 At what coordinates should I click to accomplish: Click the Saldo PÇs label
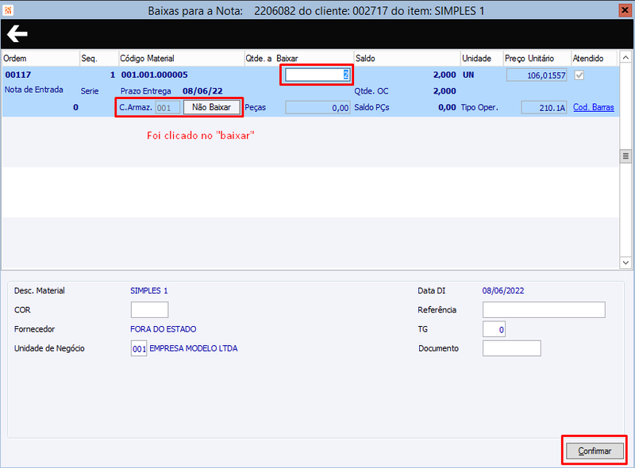(x=371, y=108)
